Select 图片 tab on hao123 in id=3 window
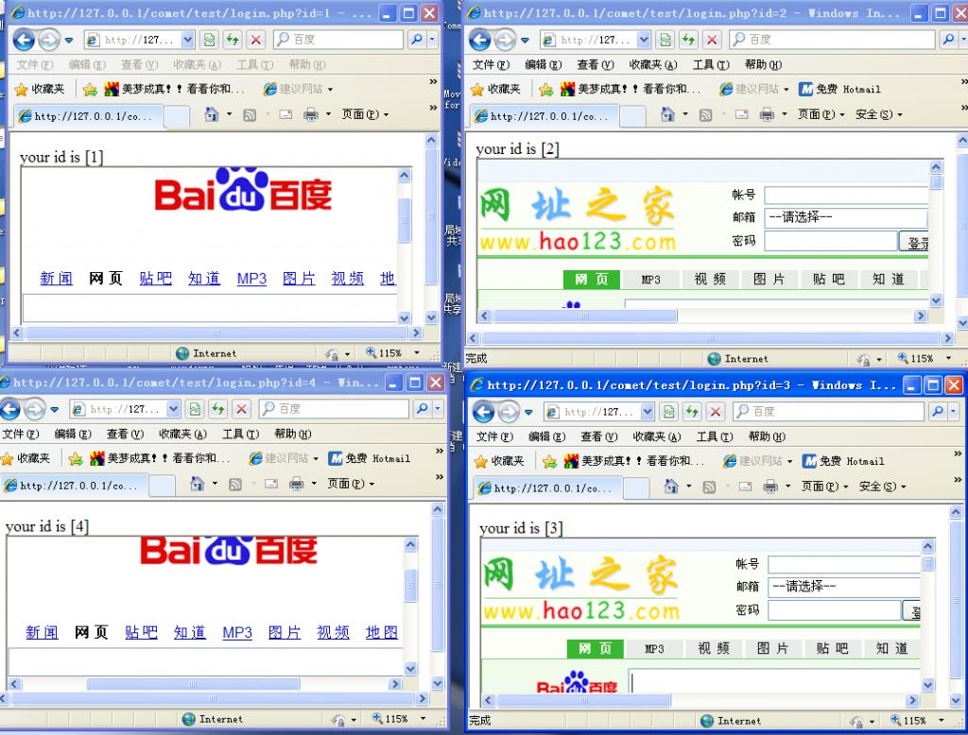Viewport: 968px width, 735px height. coord(772,649)
